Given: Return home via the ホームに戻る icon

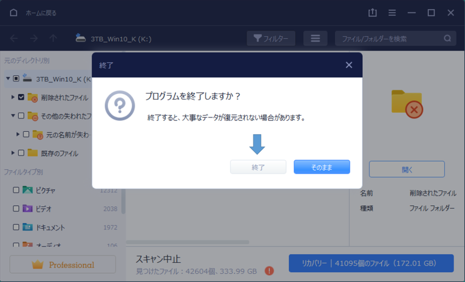Looking at the screenshot, I should tap(13, 13).
